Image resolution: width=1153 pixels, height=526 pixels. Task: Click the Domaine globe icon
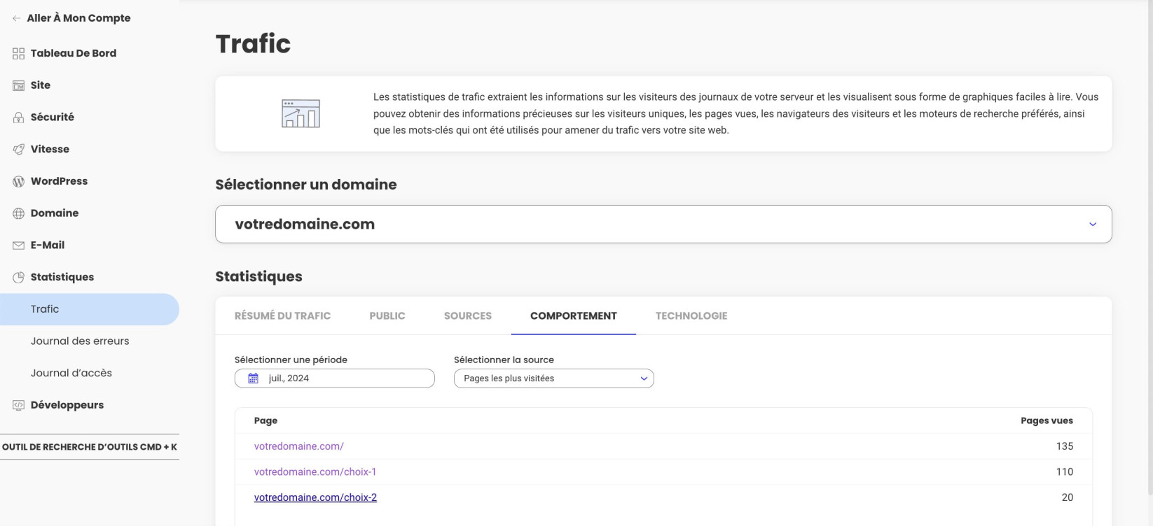click(x=19, y=213)
